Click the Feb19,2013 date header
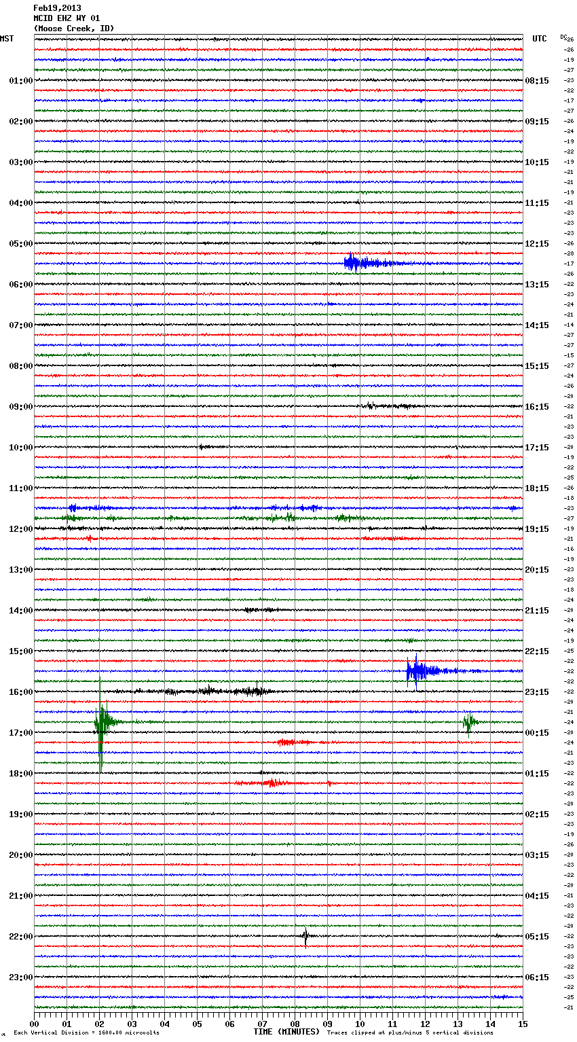This screenshot has width=577, height=1042. tap(57, 8)
